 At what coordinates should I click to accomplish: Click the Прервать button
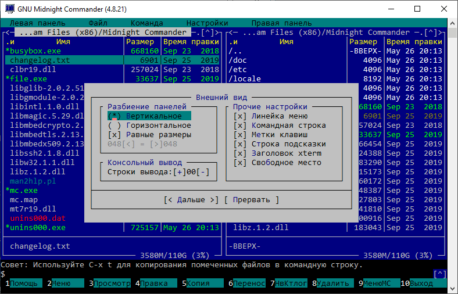(x=252, y=200)
